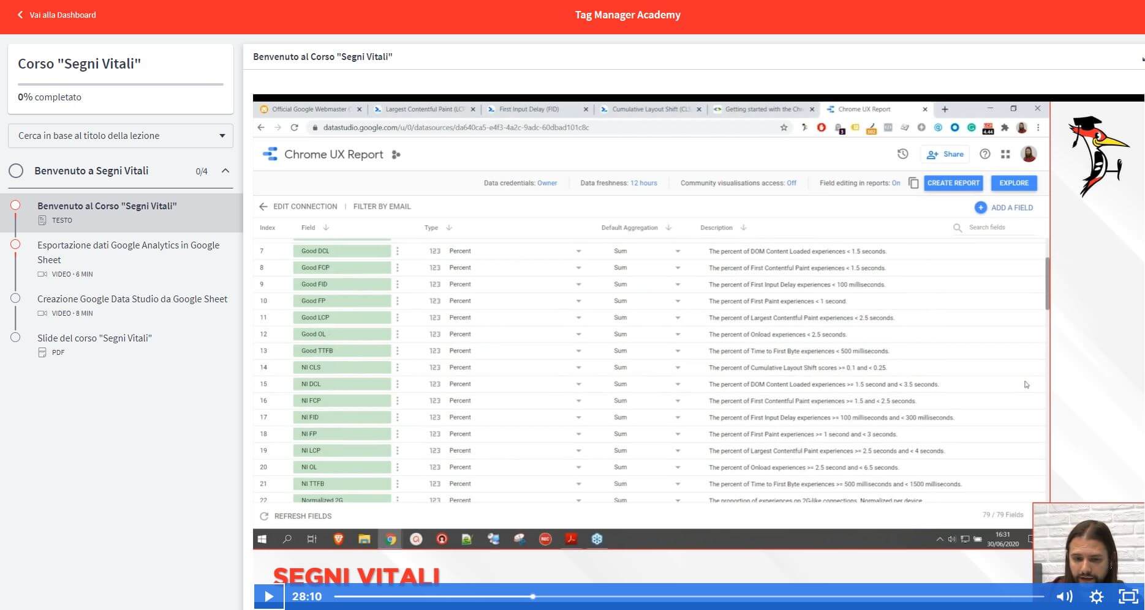This screenshot has width=1145, height=610.
Task: Click REFRESH FIELDS button
Action: pyautogui.click(x=297, y=516)
